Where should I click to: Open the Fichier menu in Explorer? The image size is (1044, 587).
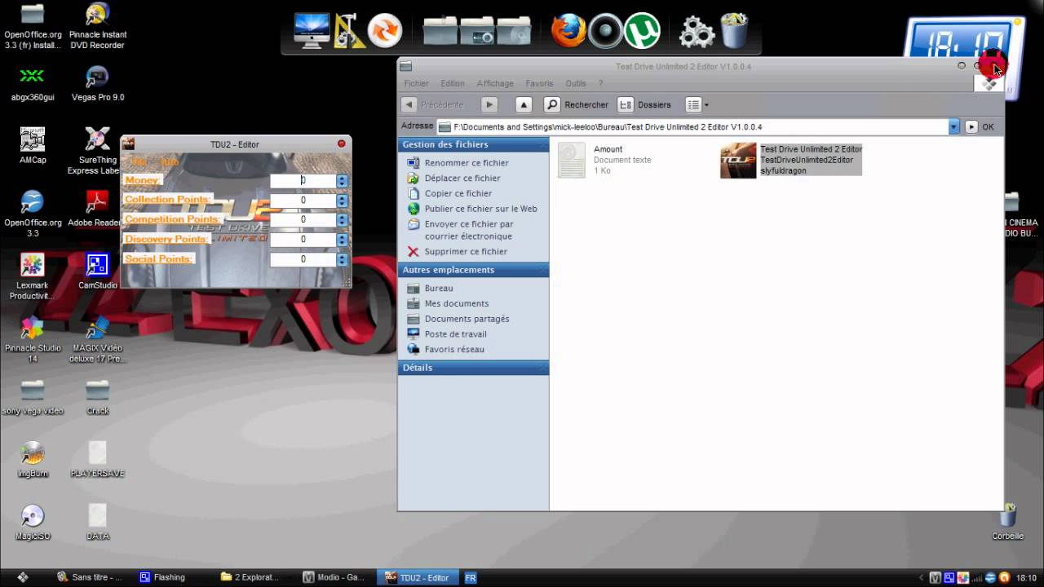tap(416, 83)
